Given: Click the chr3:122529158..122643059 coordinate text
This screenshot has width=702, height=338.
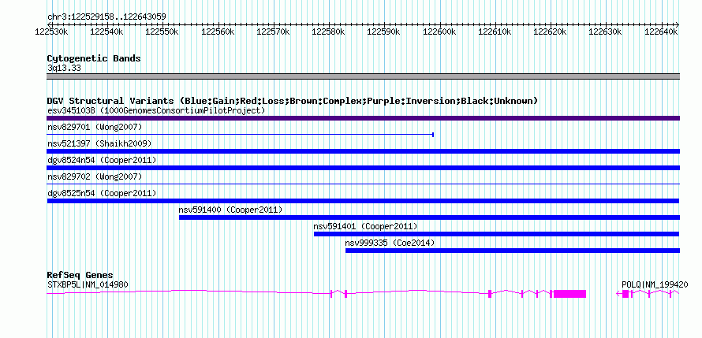Looking at the screenshot, I should [106, 17].
